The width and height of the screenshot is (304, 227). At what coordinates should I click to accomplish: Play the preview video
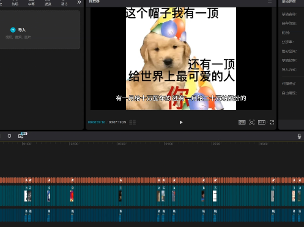(x=181, y=122)
